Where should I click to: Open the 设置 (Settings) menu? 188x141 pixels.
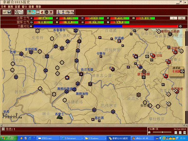(17, 6)
